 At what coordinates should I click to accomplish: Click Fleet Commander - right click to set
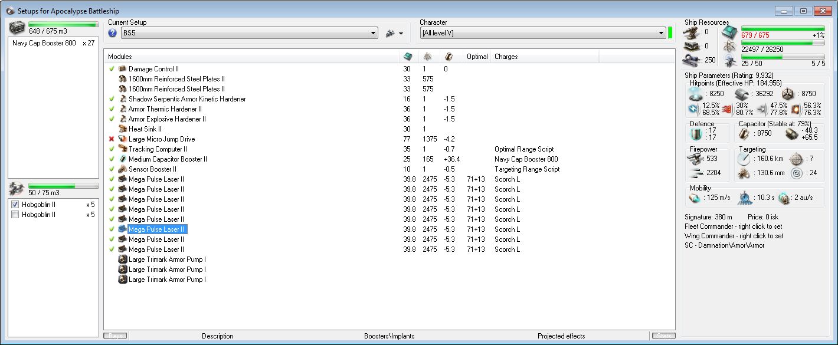(734, 226)
